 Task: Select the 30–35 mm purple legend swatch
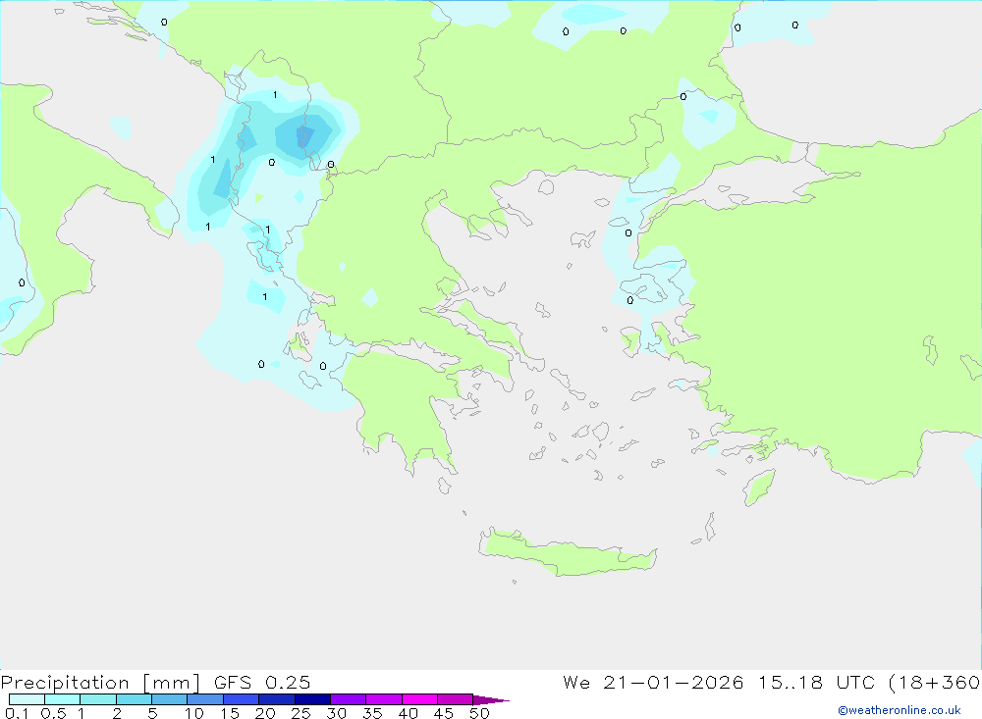(348, 699)
